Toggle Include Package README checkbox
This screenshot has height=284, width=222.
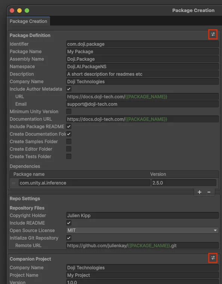pyautogui.click(x=69, y=126)
